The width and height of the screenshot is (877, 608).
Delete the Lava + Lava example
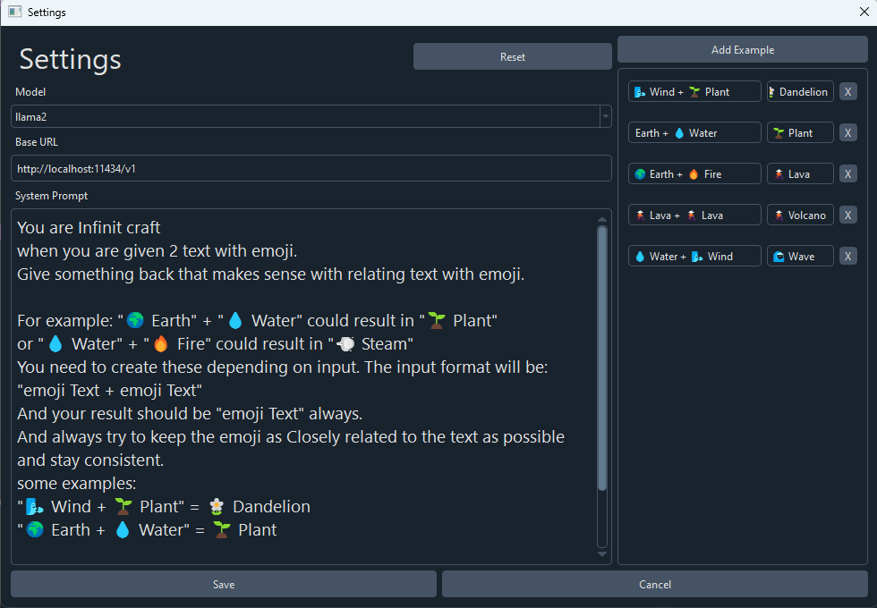point(848,215)
